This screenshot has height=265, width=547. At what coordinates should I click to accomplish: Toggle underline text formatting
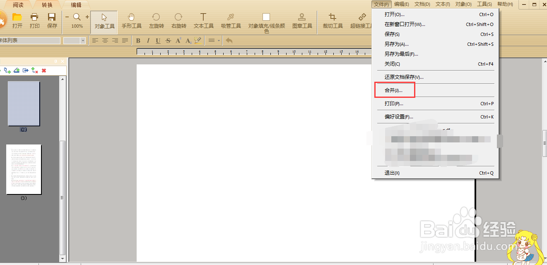pyautogui.click(x=158, y=40)
